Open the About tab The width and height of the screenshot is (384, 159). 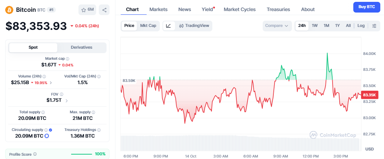tap(308, 10)
